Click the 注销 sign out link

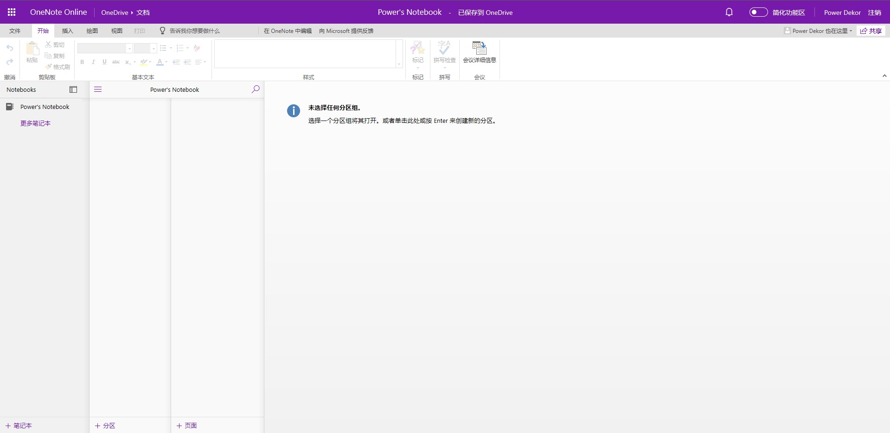click(875, 13)
